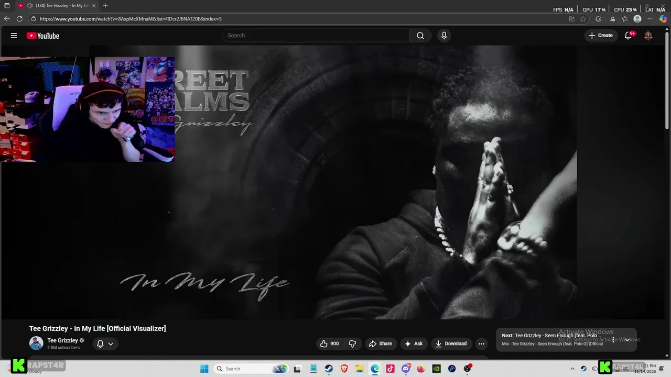
Task: Close the Tee Grizzley tab
Action: click(x=94, y=5)
